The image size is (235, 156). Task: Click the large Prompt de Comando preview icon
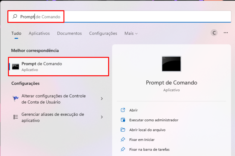[171, 64]
